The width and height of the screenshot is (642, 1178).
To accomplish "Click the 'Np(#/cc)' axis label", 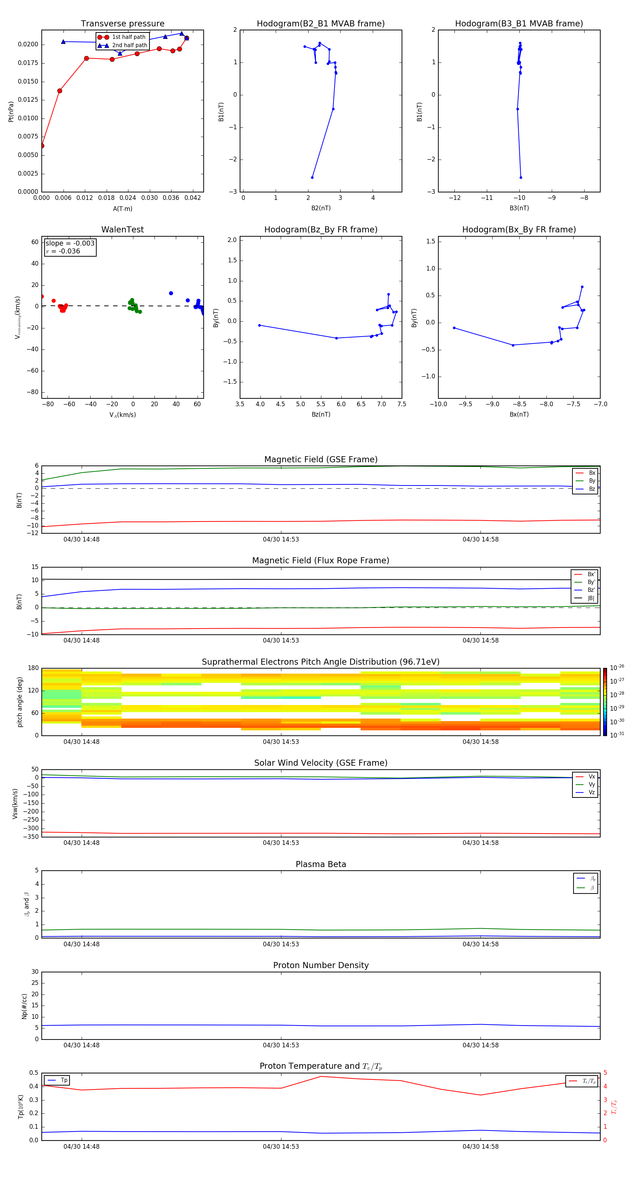I will [x=24, y=1006].
